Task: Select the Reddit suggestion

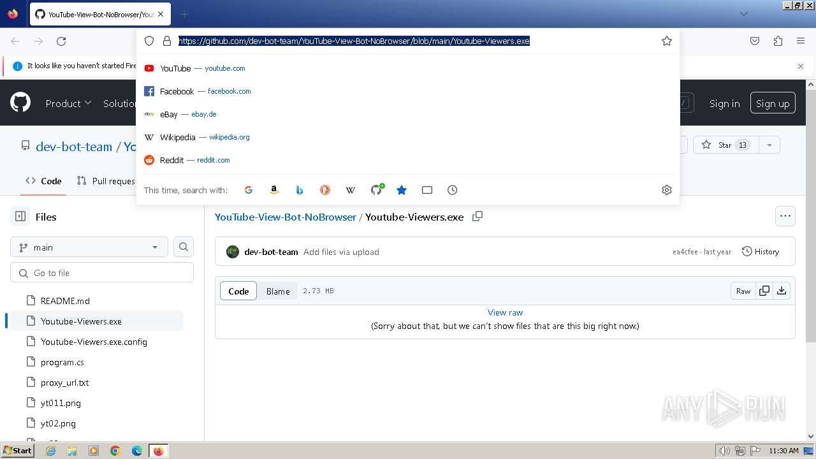Action: pyautogui.click(x=408, y=160)
